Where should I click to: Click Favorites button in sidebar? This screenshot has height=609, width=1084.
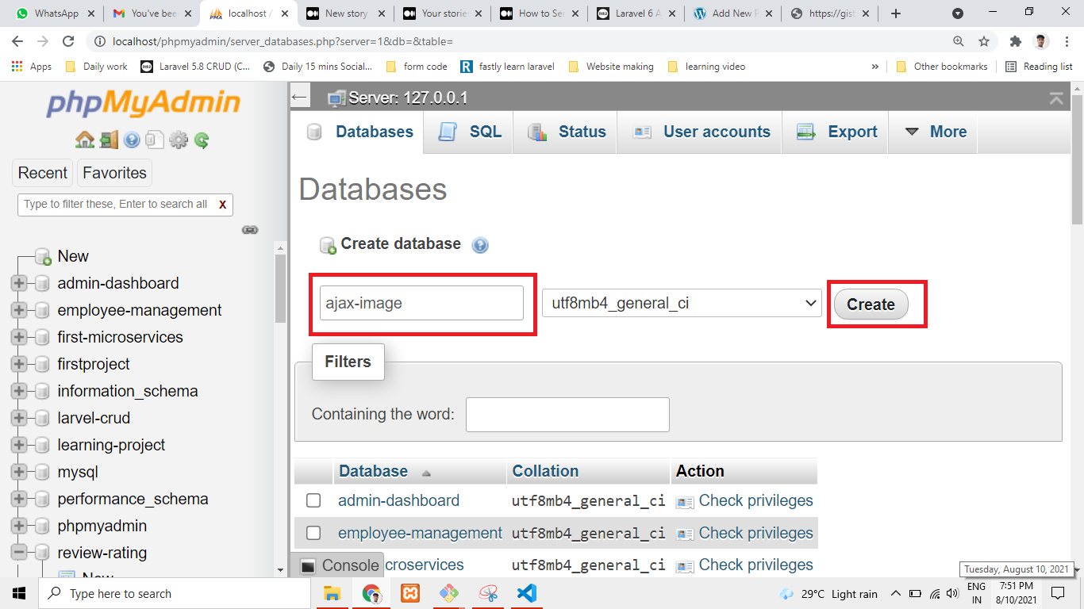coord(115,173)
